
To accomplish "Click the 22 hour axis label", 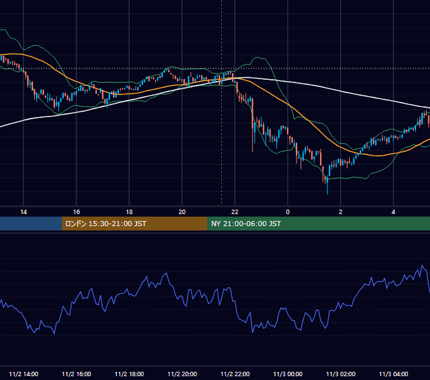I will [x=235, y=212].
